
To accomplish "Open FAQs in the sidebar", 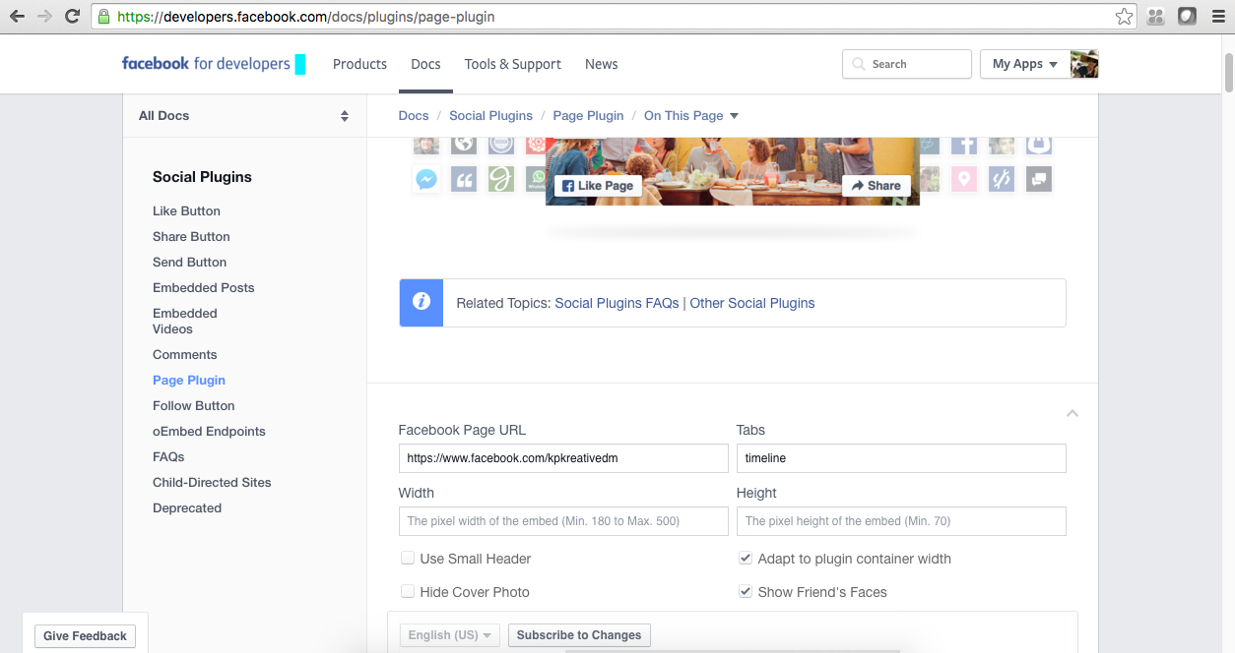I will 168,456.
